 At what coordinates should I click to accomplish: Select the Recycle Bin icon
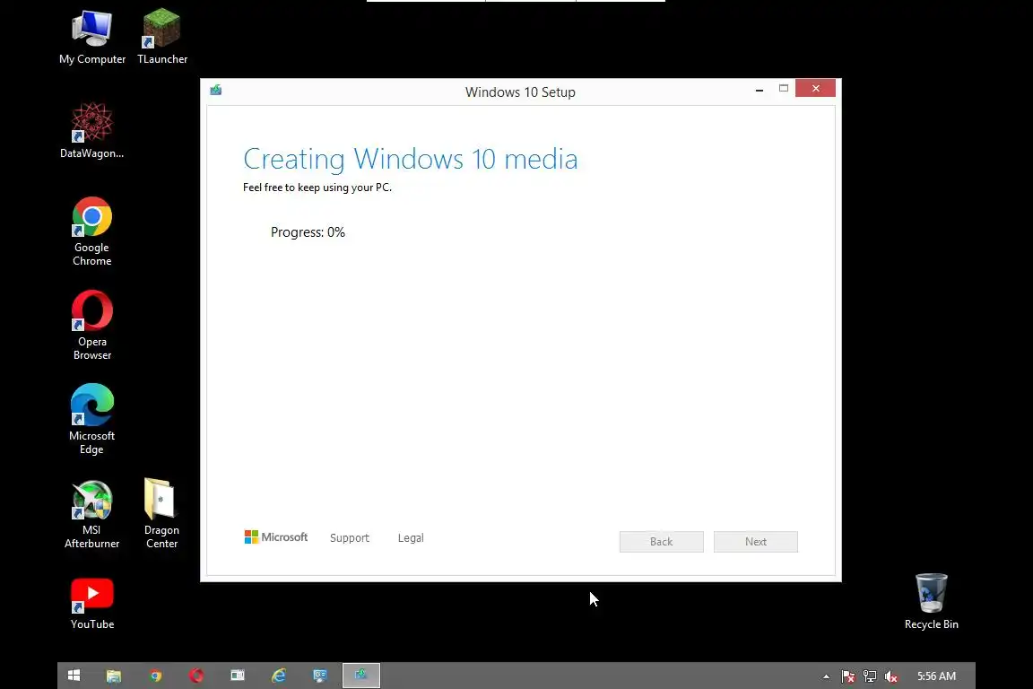(932, 602)
